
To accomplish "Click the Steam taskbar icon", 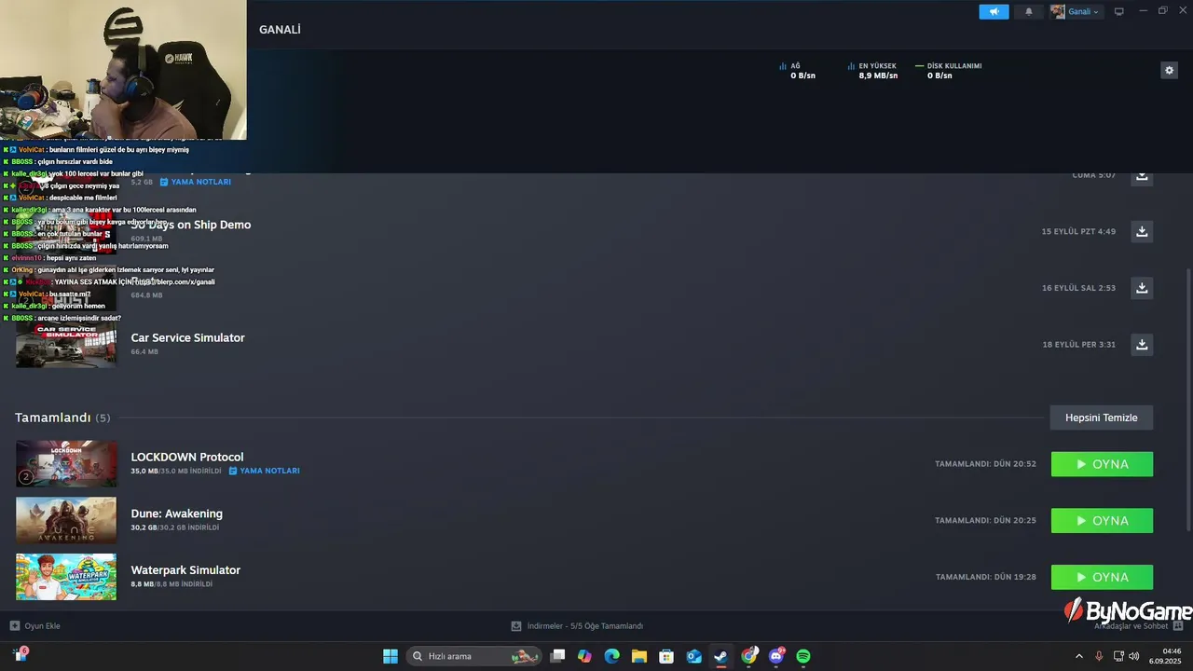I will [x=721, y=656].
